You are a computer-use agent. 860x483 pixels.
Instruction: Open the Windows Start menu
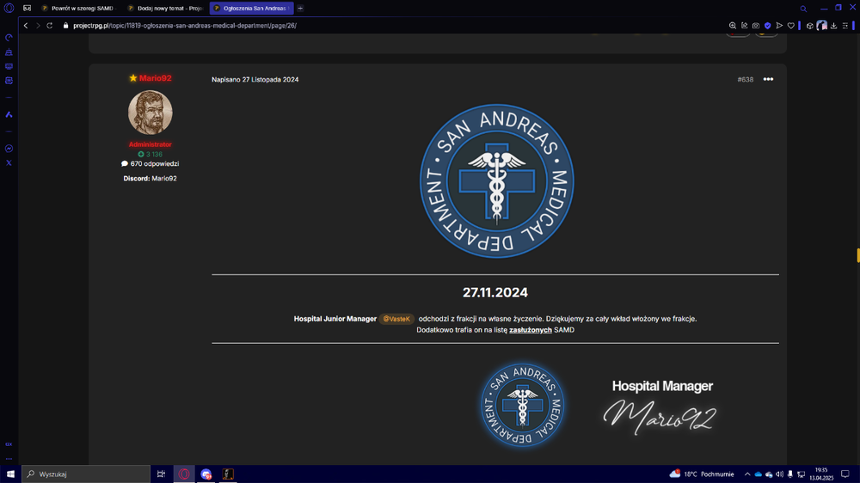10,474
